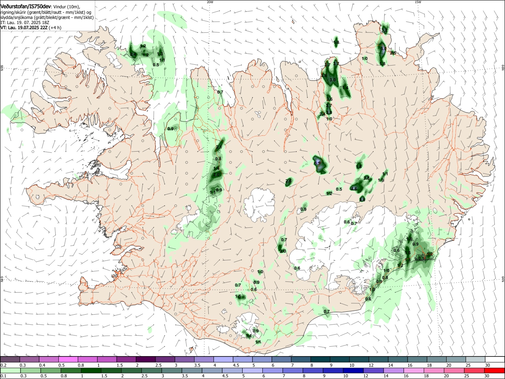This screenshot has height=379, width=505.
Task: Click the 0.2 label in the upper legend row
Action: [x=3, y=365]
